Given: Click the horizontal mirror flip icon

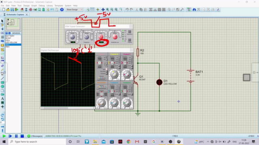Looking at the screenshot, I should point(2,127).
